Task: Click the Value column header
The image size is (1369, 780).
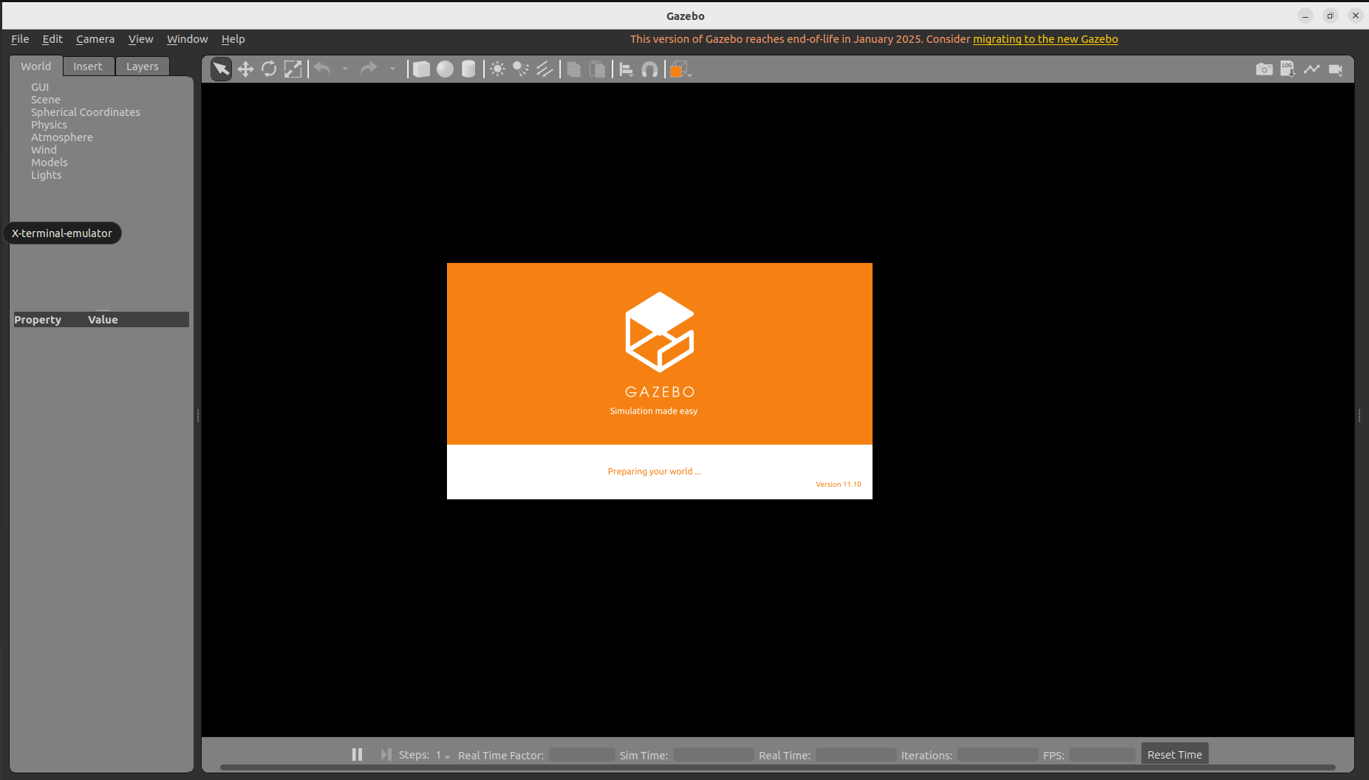Action: 103,320
